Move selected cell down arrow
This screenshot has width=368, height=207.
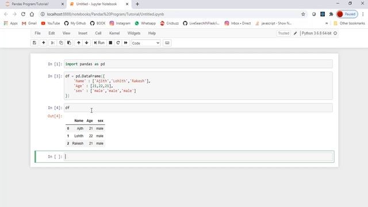pyautogui.click(x=87, y=43)
